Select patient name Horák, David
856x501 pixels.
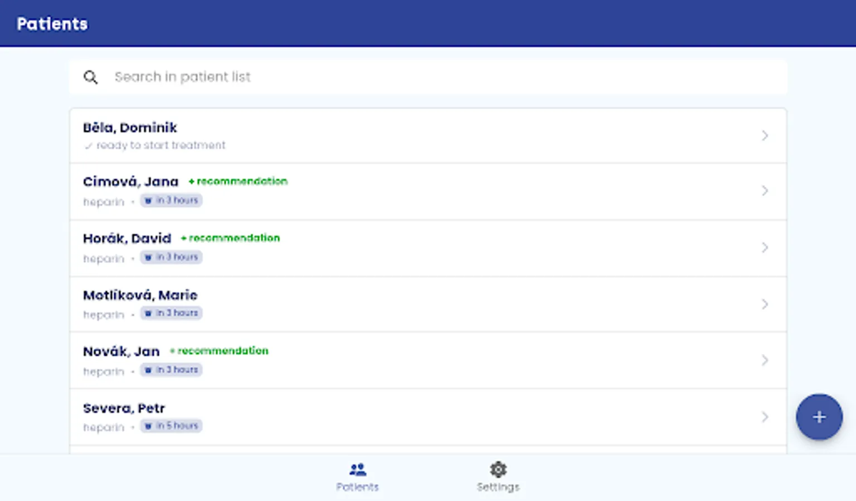(127, 238)
